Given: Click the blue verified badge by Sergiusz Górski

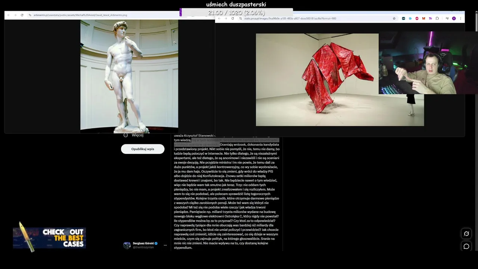Looking at the screenshot, I should pos(156,243).
